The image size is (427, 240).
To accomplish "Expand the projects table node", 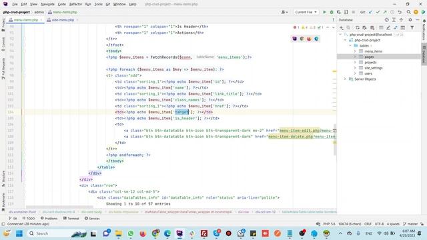I will pos(355,62).
